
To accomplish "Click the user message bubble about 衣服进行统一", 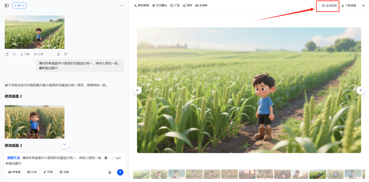I will 80,66.
